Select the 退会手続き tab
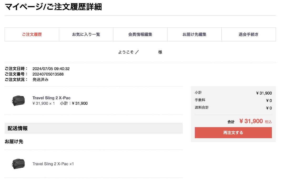 (x=248, y=34)
